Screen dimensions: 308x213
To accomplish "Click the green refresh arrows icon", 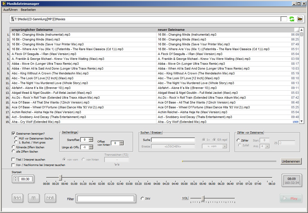I will point(291,19).
